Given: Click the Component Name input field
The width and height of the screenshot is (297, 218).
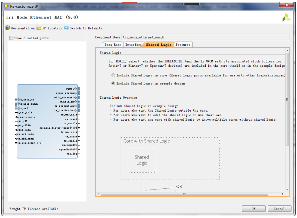Looking at the screenshot, I should coord(205,37).
